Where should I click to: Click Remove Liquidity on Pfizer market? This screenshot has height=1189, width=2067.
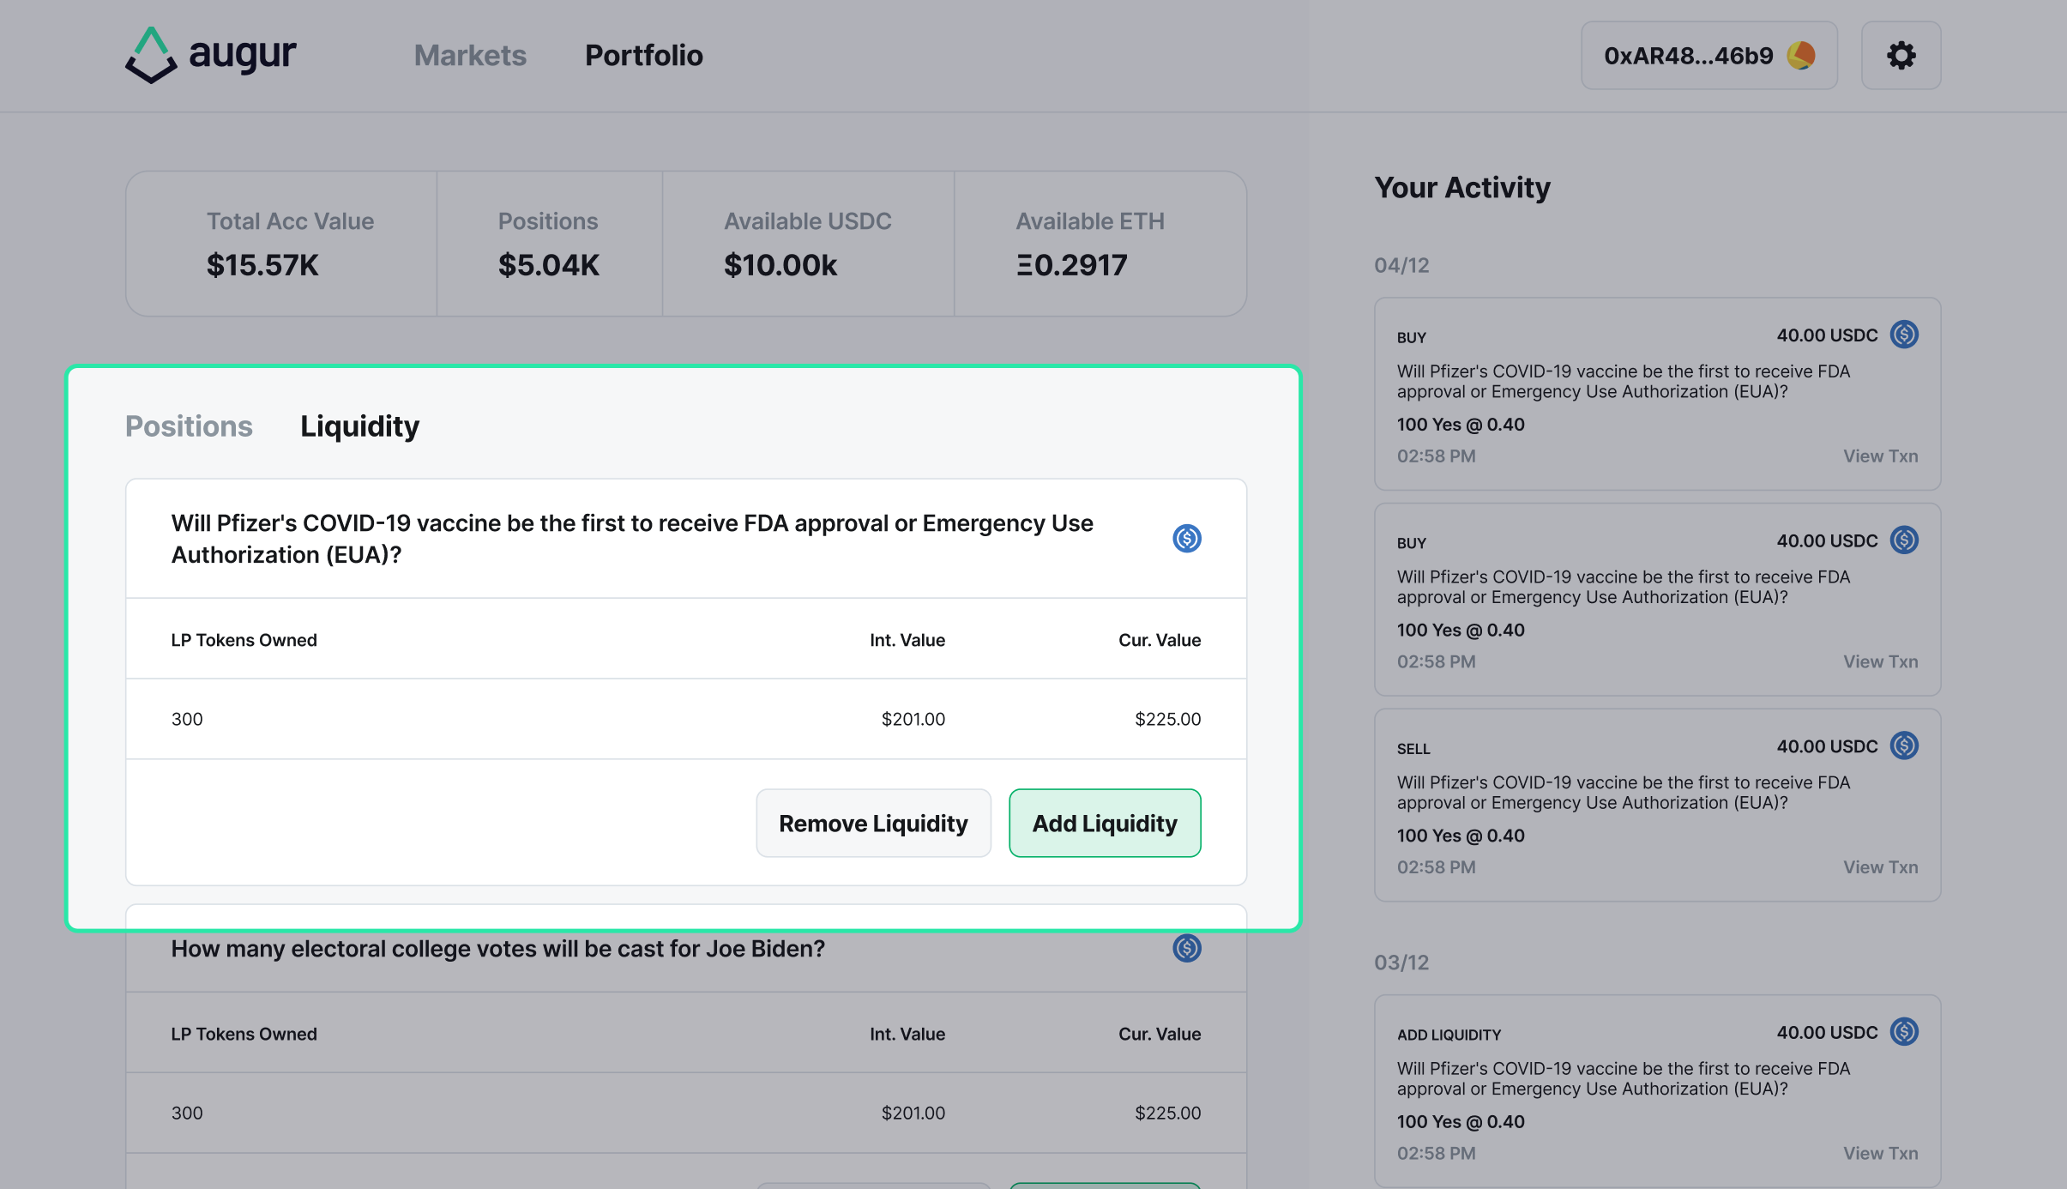pyautogui.click(x=873, y=824)
